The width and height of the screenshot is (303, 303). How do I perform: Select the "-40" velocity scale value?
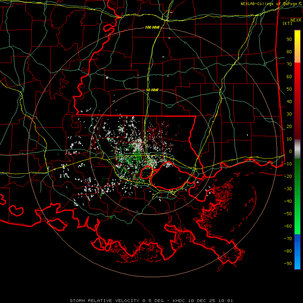tap(288, 201)
